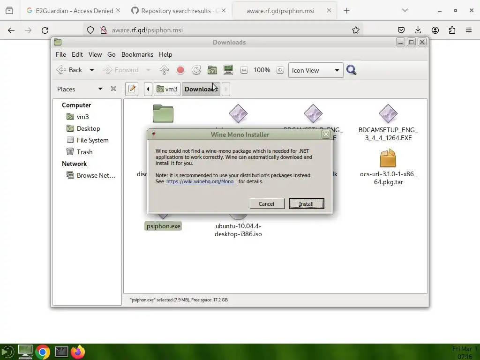
Task: Toggle the location text entry pencil icon
Action: point(132,89)
